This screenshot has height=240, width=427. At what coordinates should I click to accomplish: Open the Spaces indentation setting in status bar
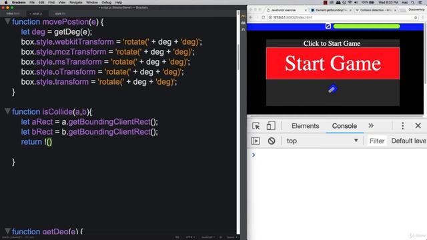coord(232,237)
